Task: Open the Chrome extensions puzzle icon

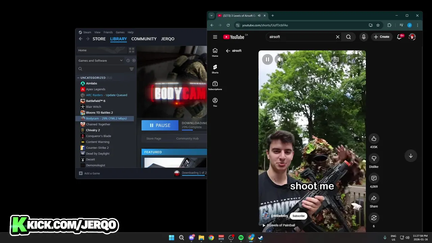Action: pyautogui.click(x=389, y=25)
